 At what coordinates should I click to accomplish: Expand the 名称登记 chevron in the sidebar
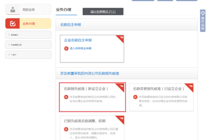coord(9,35)
